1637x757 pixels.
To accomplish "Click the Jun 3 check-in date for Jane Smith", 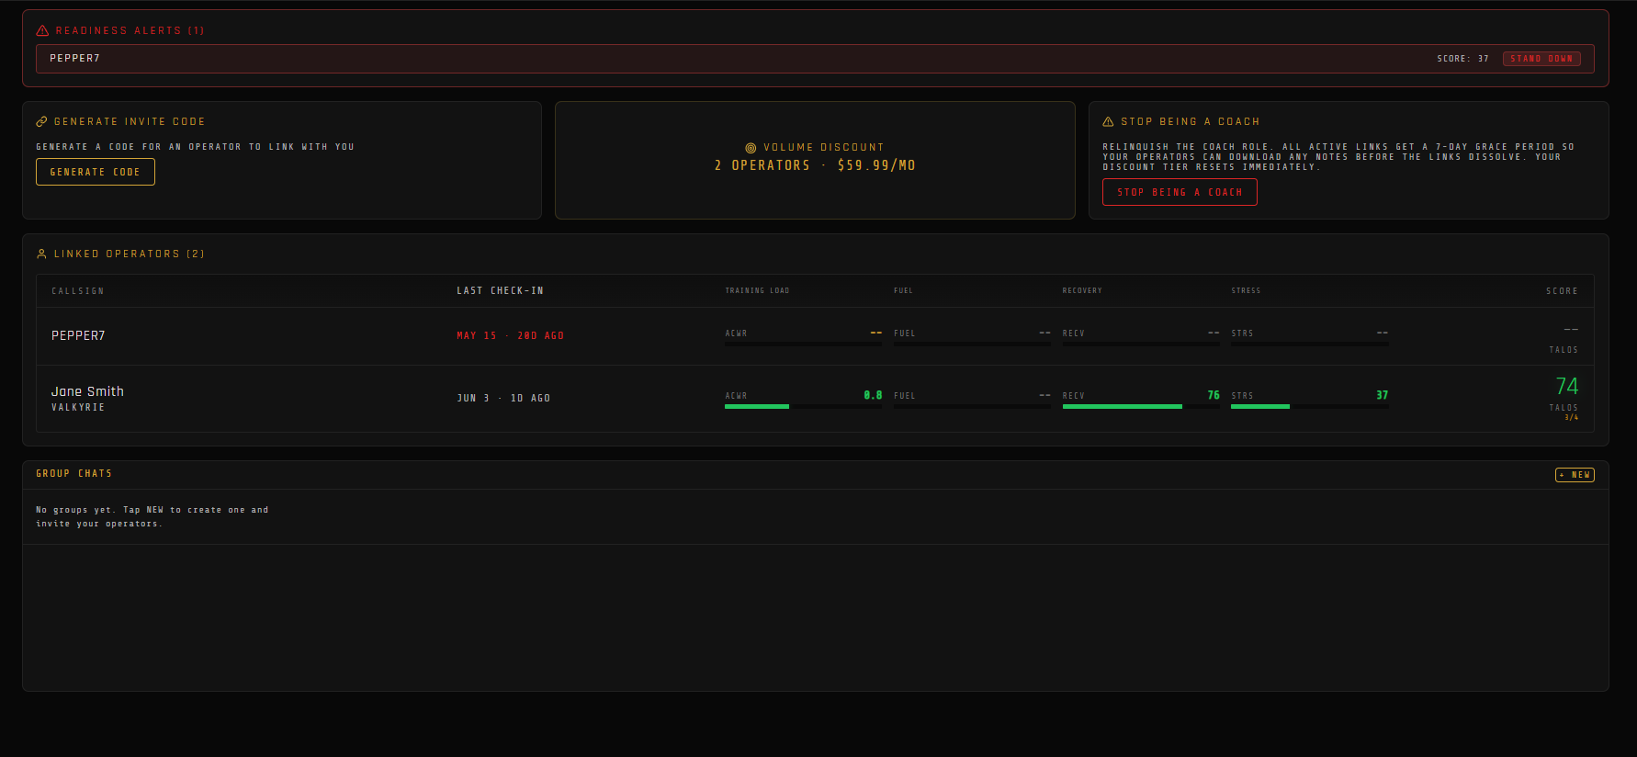I will 503,398.
